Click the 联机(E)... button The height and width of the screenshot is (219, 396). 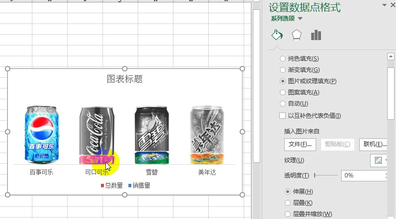coord(373,144)
